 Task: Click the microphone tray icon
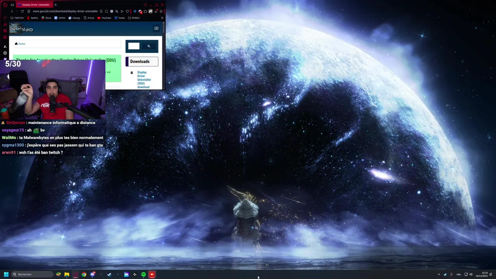tap(451, 274)
